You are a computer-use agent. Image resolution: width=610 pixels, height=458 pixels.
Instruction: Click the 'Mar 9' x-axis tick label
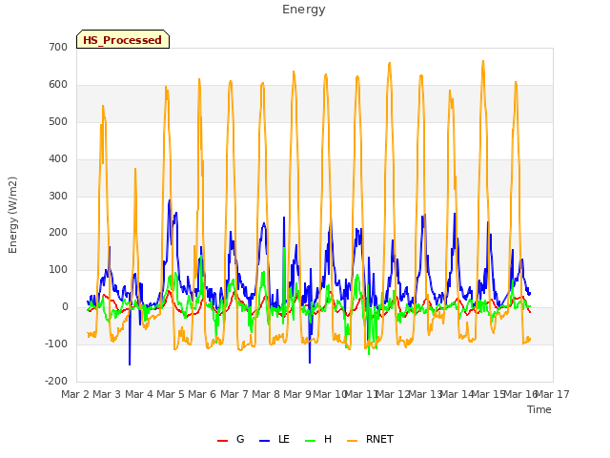coord(297,394)
